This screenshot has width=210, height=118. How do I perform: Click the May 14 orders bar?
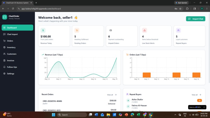point(176,75)
